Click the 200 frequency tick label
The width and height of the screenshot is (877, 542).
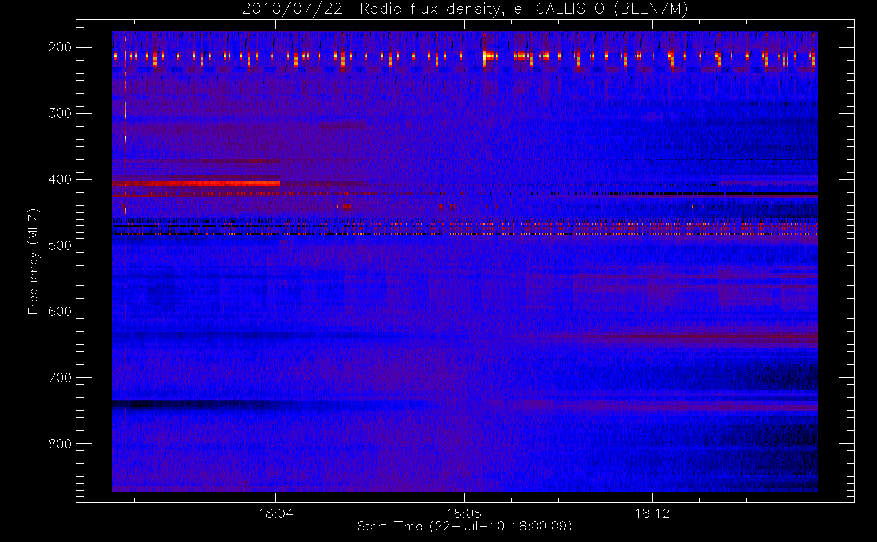point(60,47)
